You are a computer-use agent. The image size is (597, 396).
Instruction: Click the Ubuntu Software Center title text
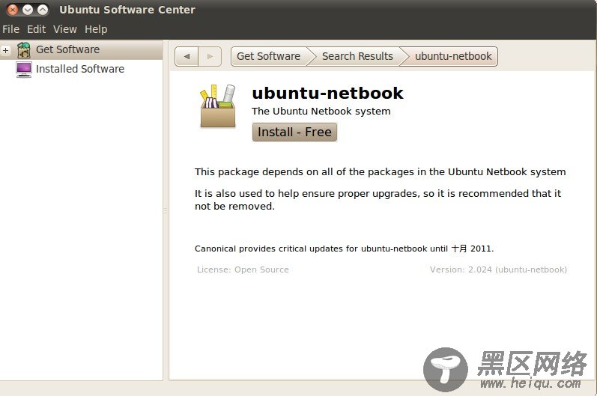coord(127,10)
